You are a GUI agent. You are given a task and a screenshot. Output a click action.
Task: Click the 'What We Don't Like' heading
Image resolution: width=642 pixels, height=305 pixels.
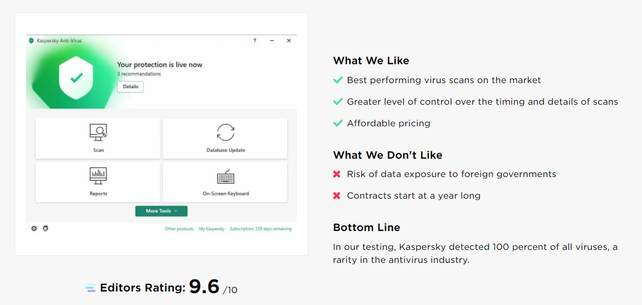[x=388, y=155]
